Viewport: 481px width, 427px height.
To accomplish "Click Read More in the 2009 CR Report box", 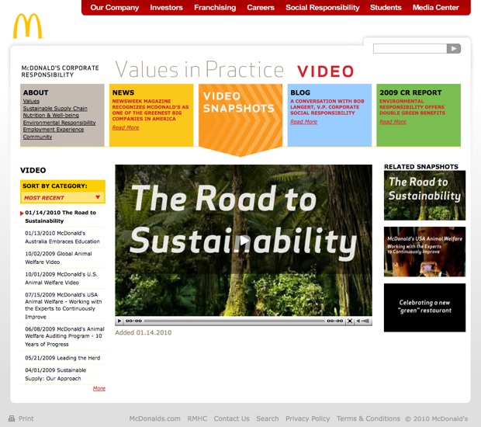I will pos(393,122).
